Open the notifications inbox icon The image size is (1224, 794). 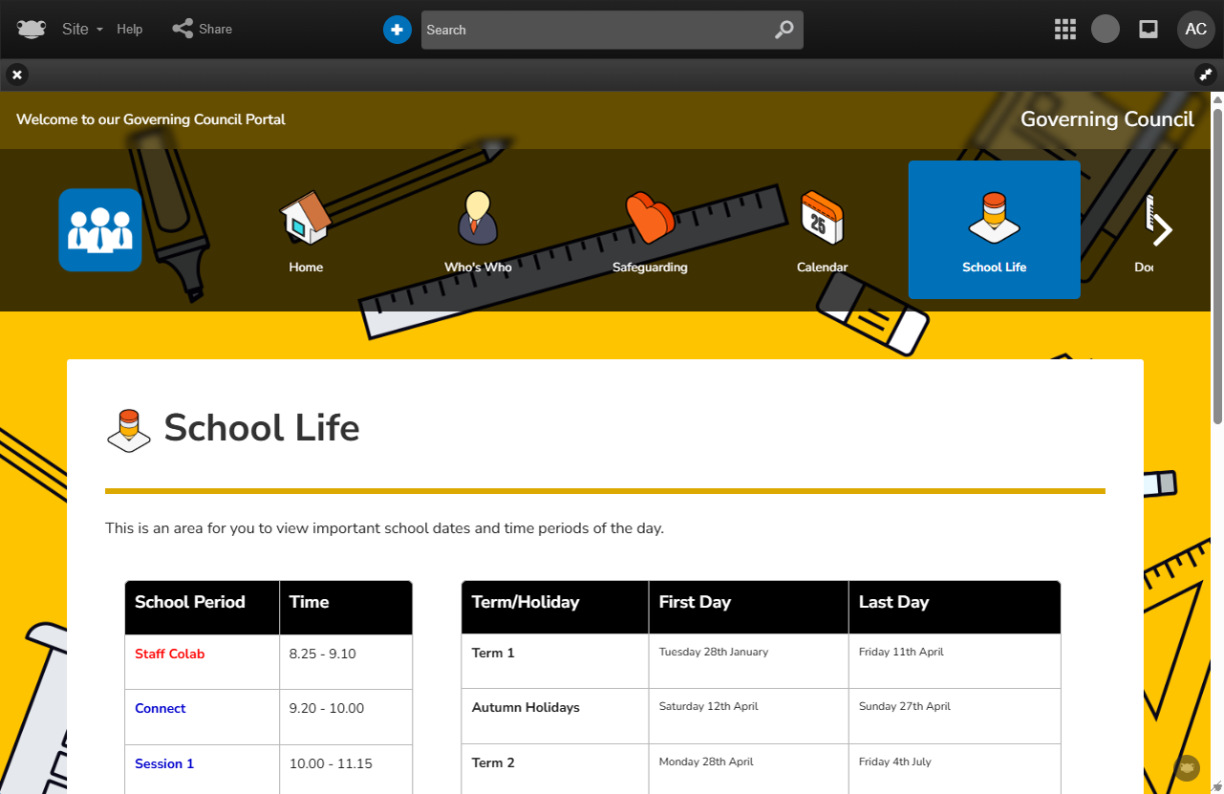point(1149,30)
